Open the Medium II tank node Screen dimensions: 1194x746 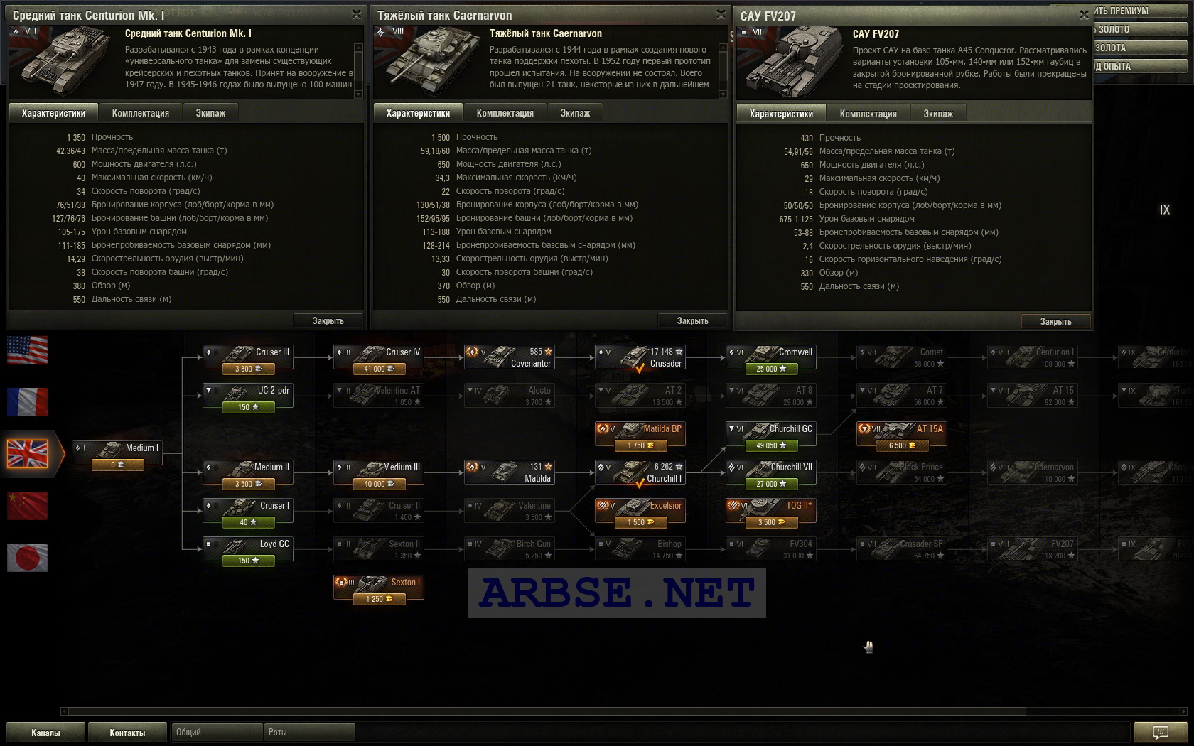tap(248, 474)
